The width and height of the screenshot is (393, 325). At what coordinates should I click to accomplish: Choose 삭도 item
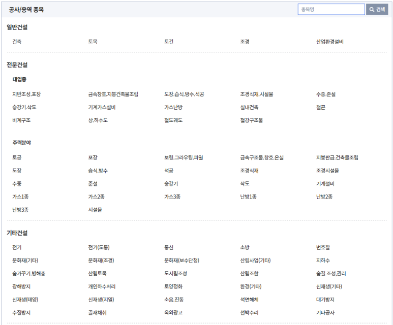245,184
